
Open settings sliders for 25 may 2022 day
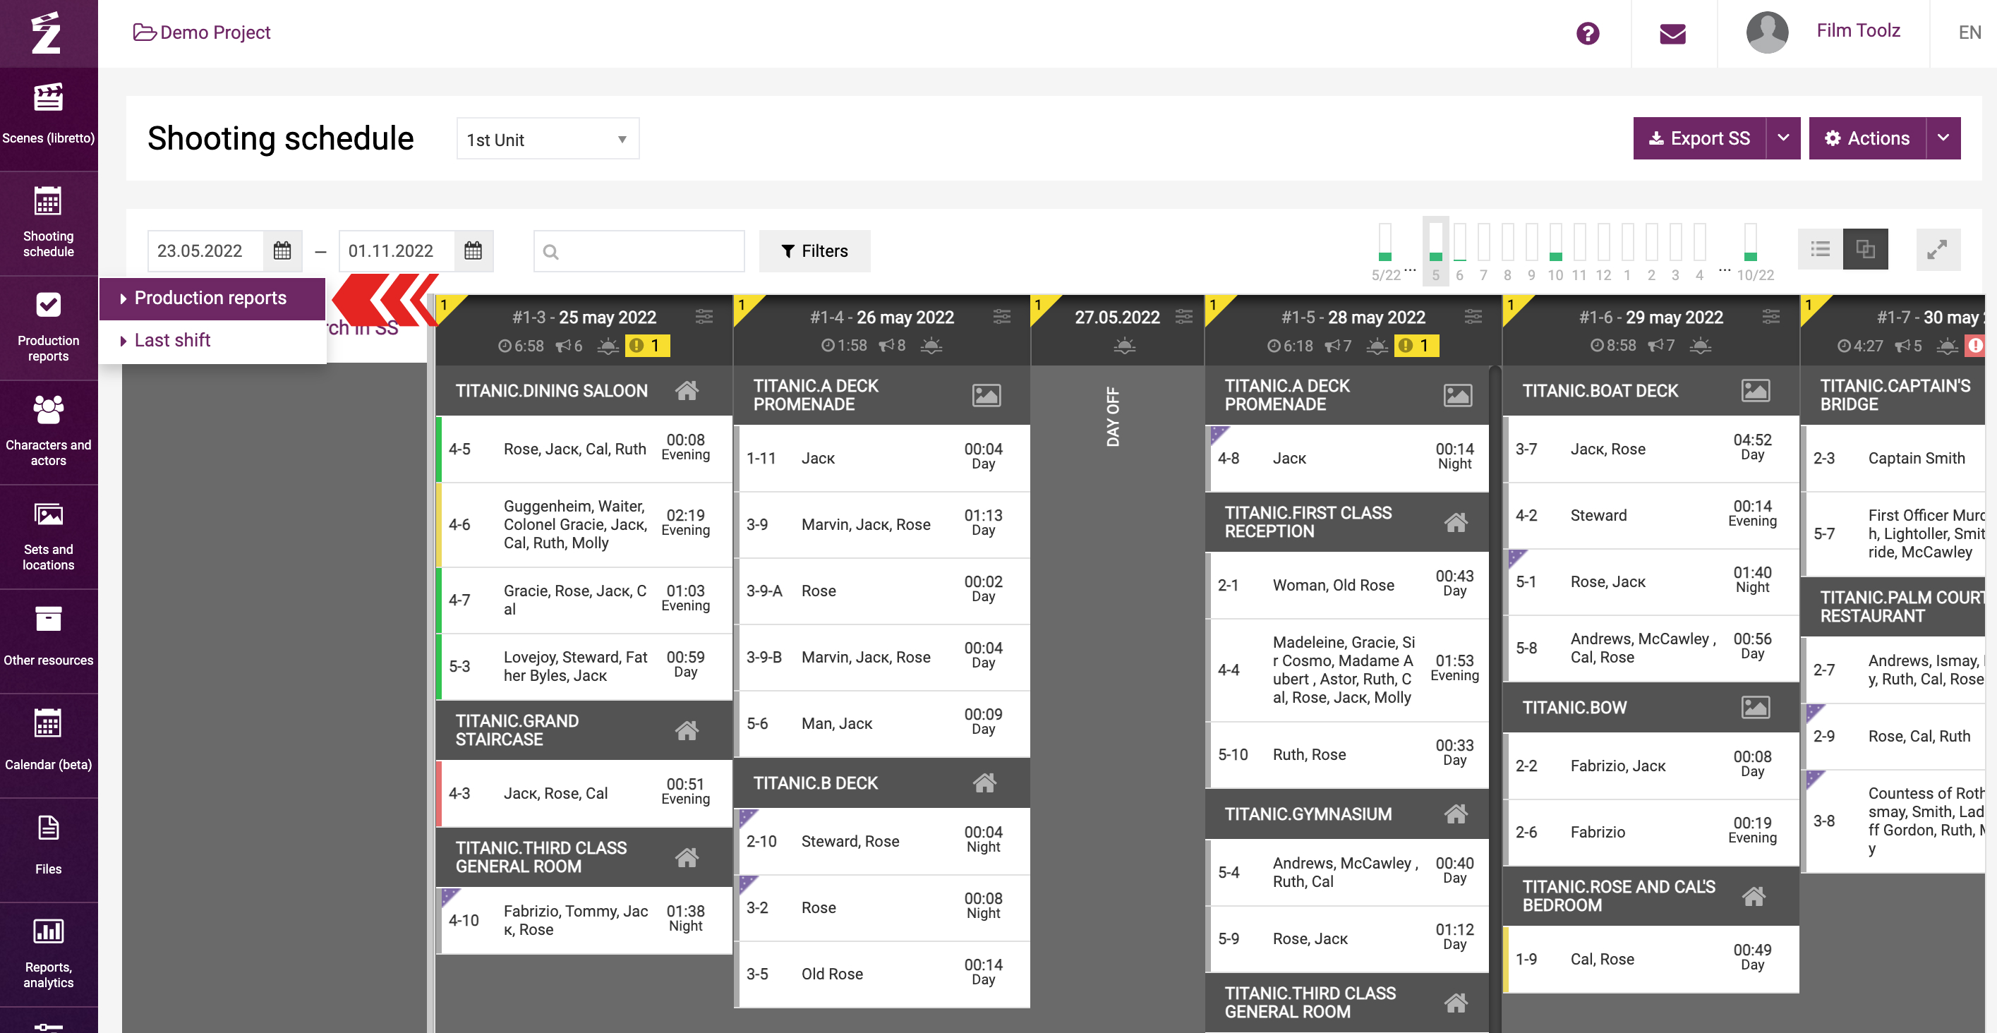703,316
